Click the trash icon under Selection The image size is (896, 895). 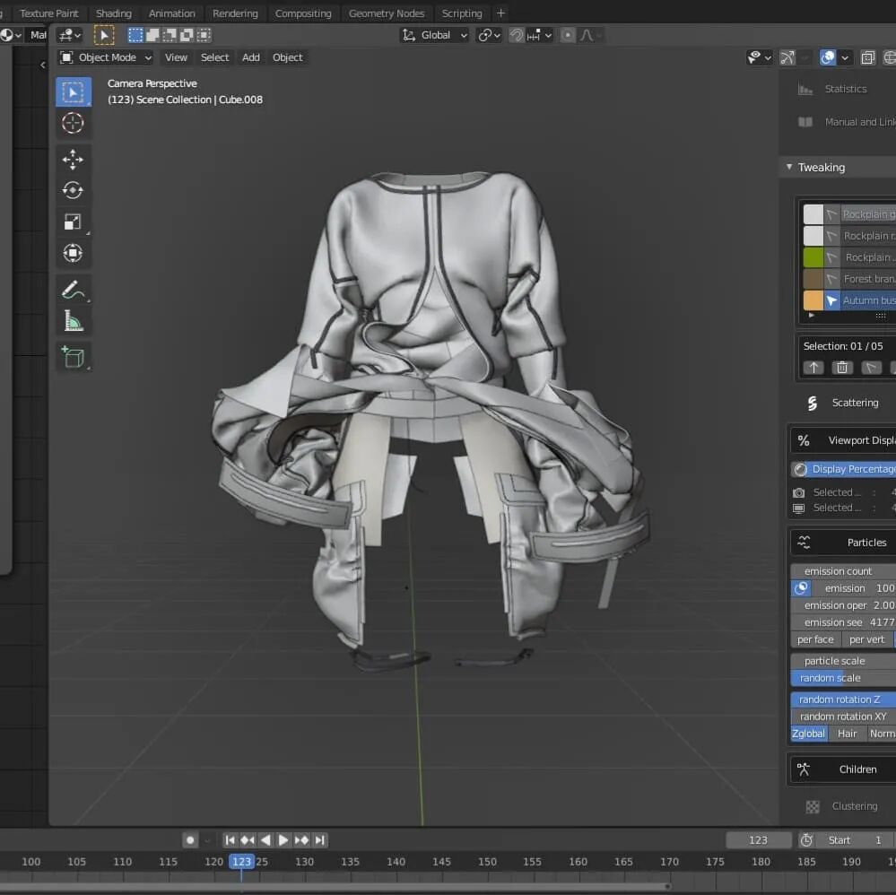coord(841,368)
